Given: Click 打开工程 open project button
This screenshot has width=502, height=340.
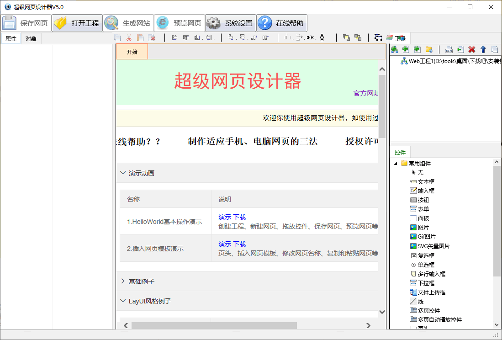Looking at the screenshot, I should (x=77, y=23).
